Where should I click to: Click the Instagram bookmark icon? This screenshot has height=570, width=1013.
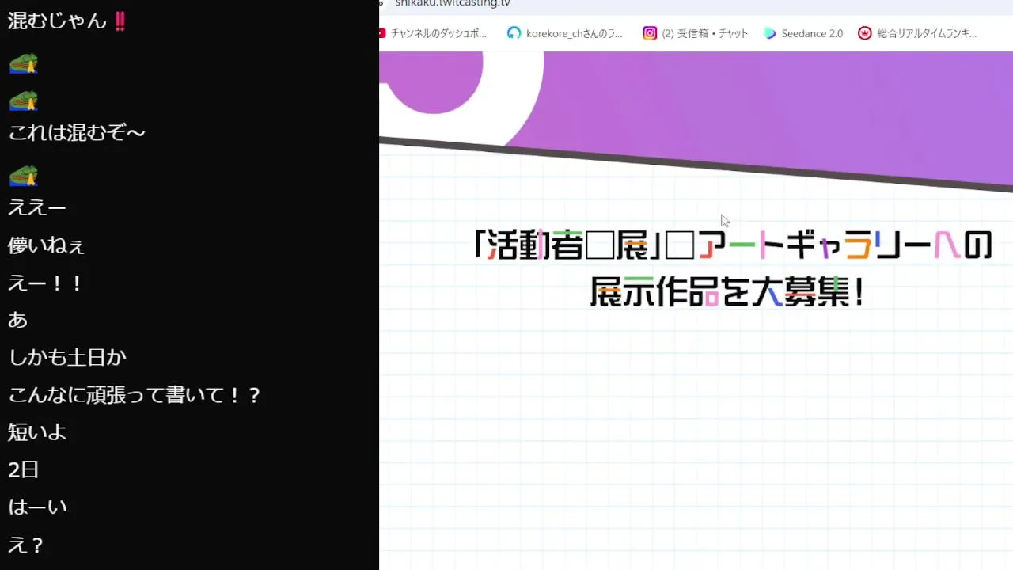650,33
